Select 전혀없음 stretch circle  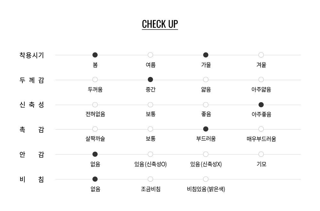point(95,105)
